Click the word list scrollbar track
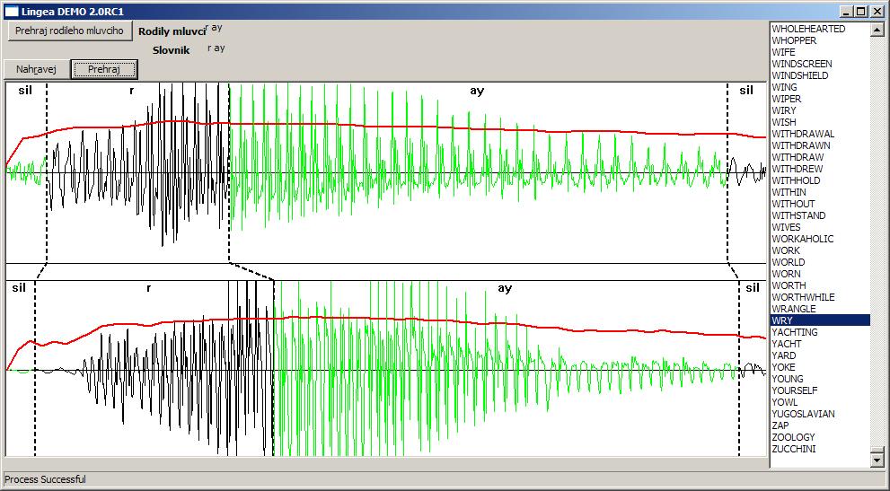This screenshot has width=890, height=491. [877, 243]
